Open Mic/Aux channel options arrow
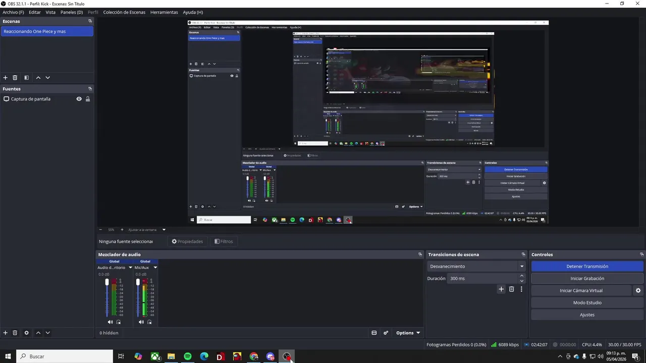 [x=155, y=268]
